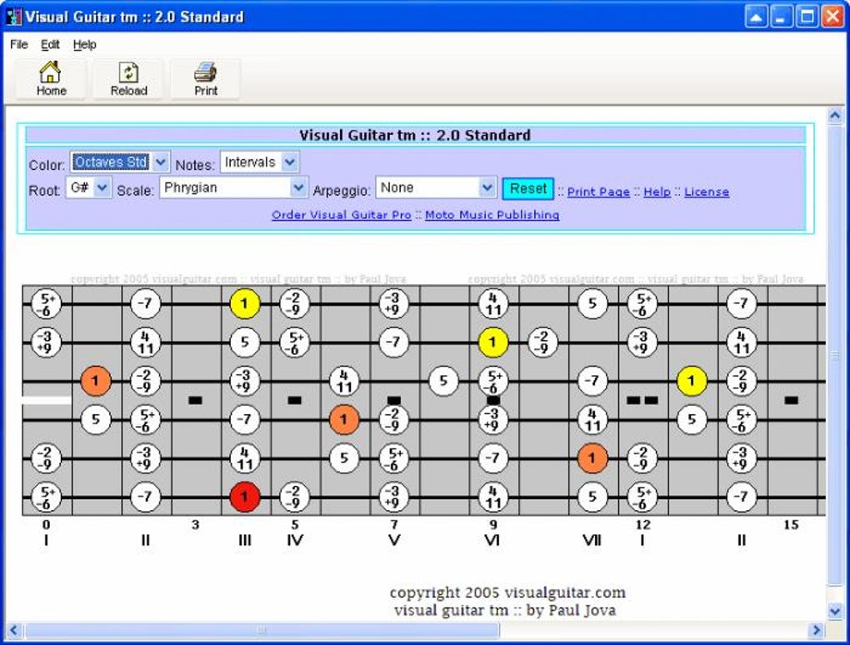Open the Arpeggio dropdown showing None

point(435,187)
